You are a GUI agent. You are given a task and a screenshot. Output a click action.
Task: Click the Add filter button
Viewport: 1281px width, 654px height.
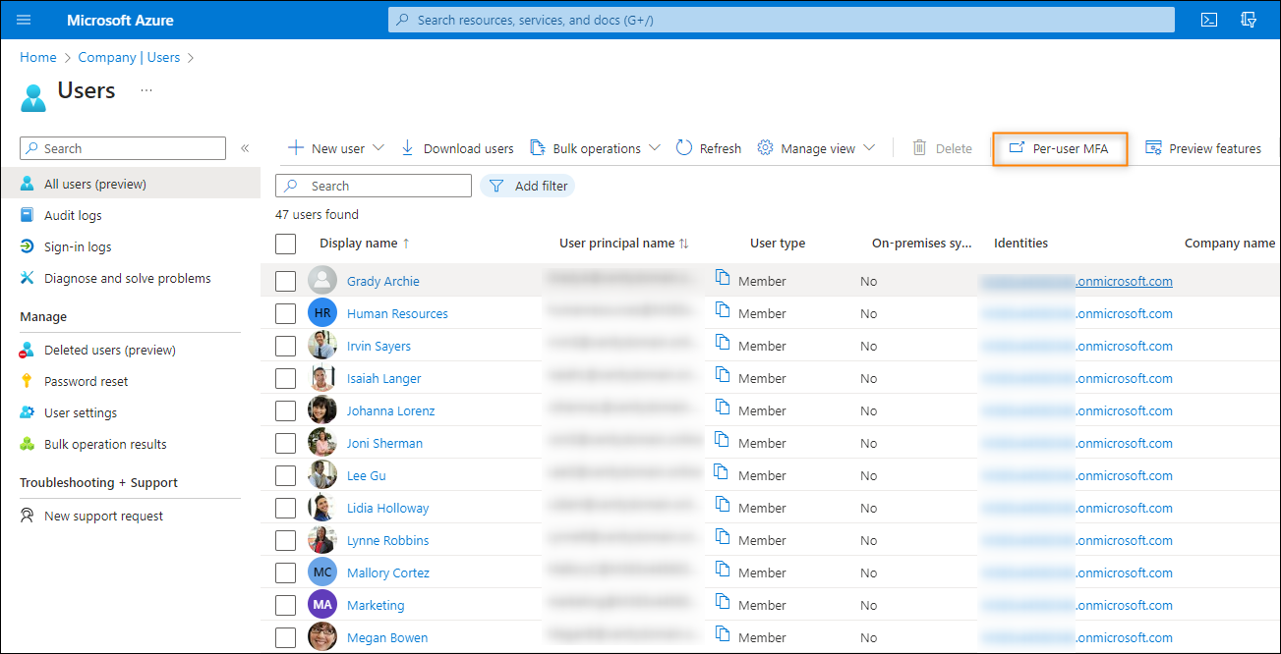(528, 186)
